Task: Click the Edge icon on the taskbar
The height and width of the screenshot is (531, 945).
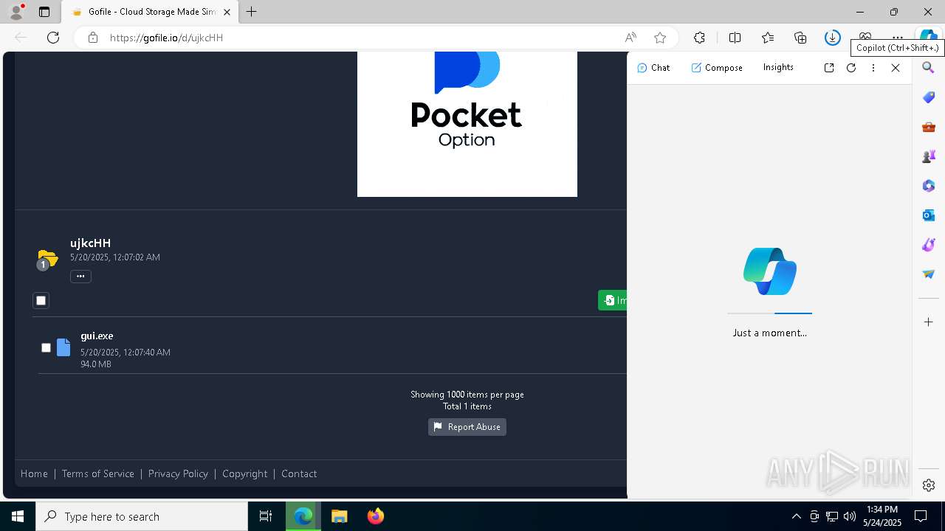Action: point(303,516)
